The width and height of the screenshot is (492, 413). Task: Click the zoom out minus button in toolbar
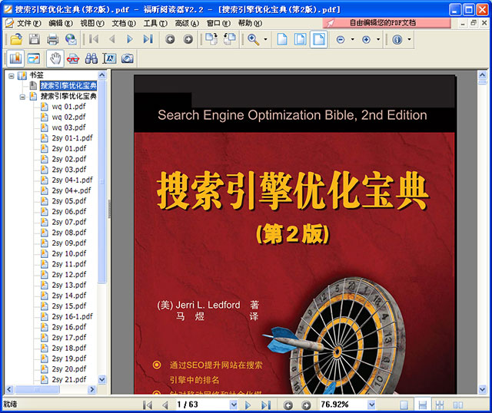click(x=341, y=39)
